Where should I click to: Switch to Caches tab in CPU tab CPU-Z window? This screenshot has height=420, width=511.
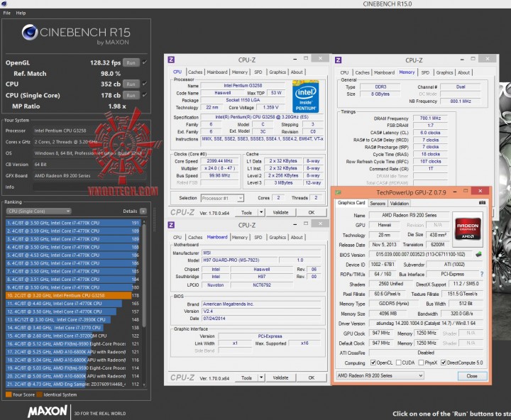coord(195,72)
